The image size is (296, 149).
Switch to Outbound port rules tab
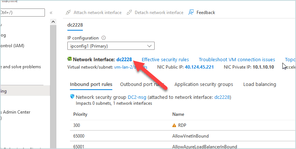click(142, 84)
